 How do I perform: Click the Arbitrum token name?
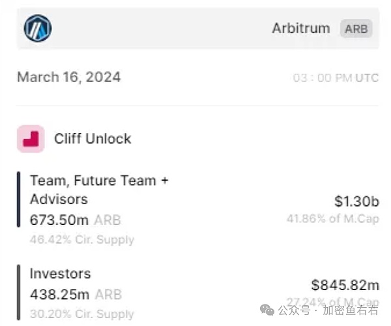(302, 29)
